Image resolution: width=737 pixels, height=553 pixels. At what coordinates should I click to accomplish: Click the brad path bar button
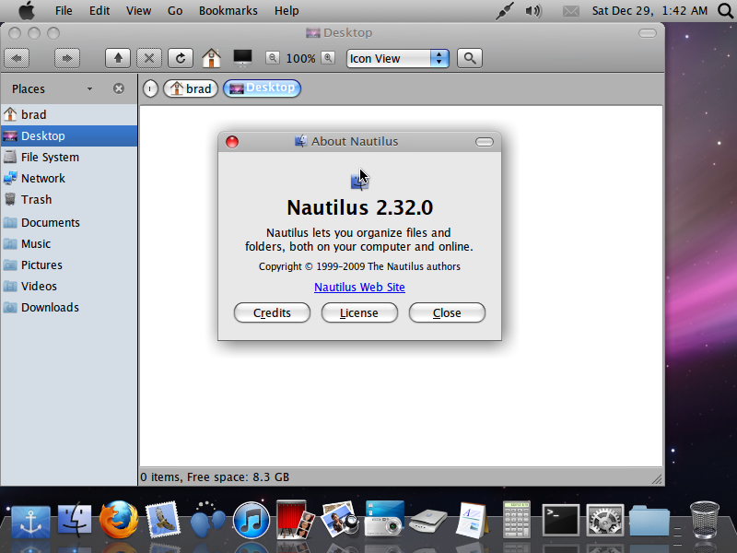pos(191,88)
